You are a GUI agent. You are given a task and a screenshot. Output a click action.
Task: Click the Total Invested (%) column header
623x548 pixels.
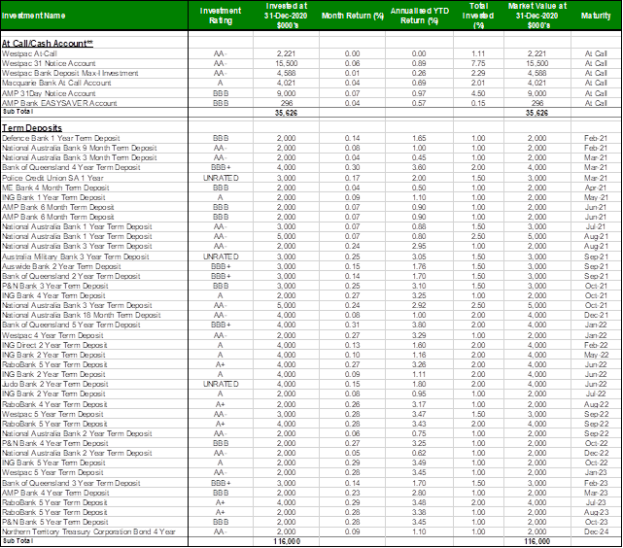click(478, 16)
